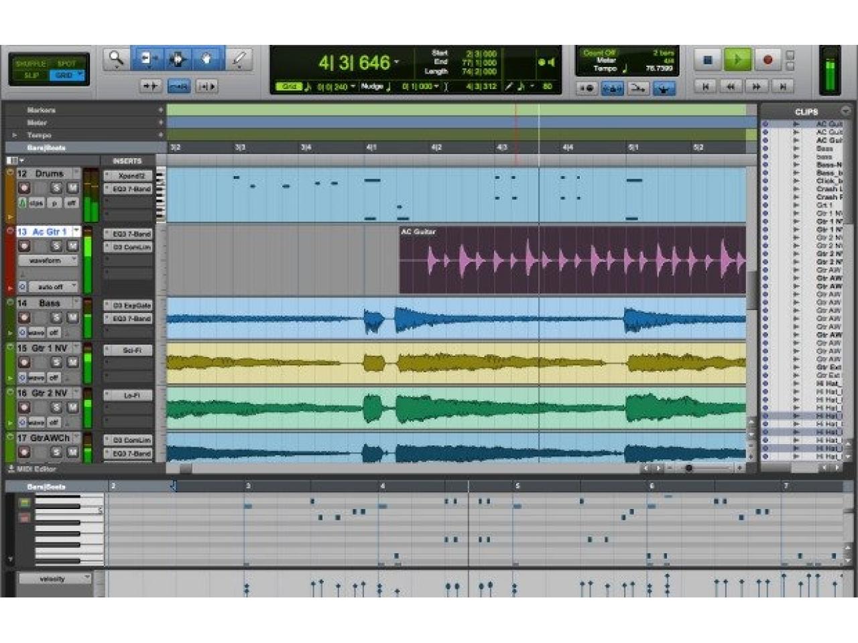Open the Clips list menu arrow
This screenshot has height=643, width=858.
846,111
